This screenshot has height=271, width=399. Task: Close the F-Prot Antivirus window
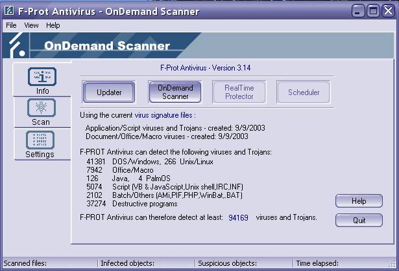(388, 11)
